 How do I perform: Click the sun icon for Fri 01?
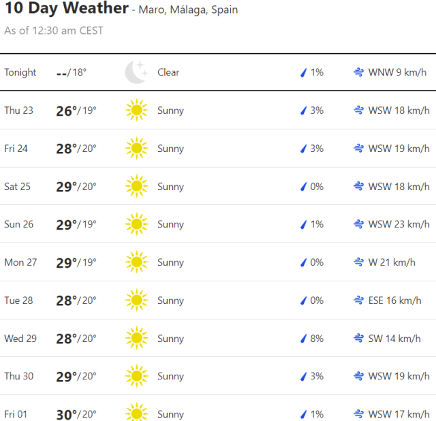[136, 414]
